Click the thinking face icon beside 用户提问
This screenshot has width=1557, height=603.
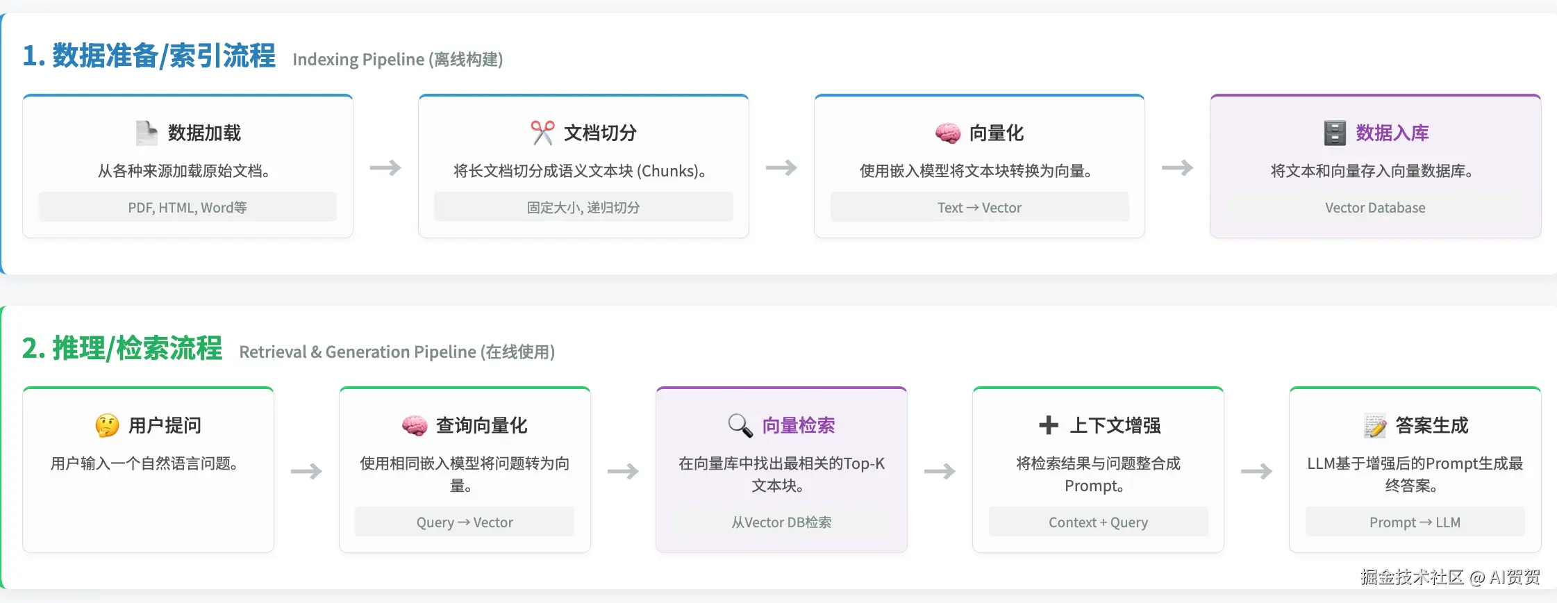pyautogui.click(x=107, y=425)
